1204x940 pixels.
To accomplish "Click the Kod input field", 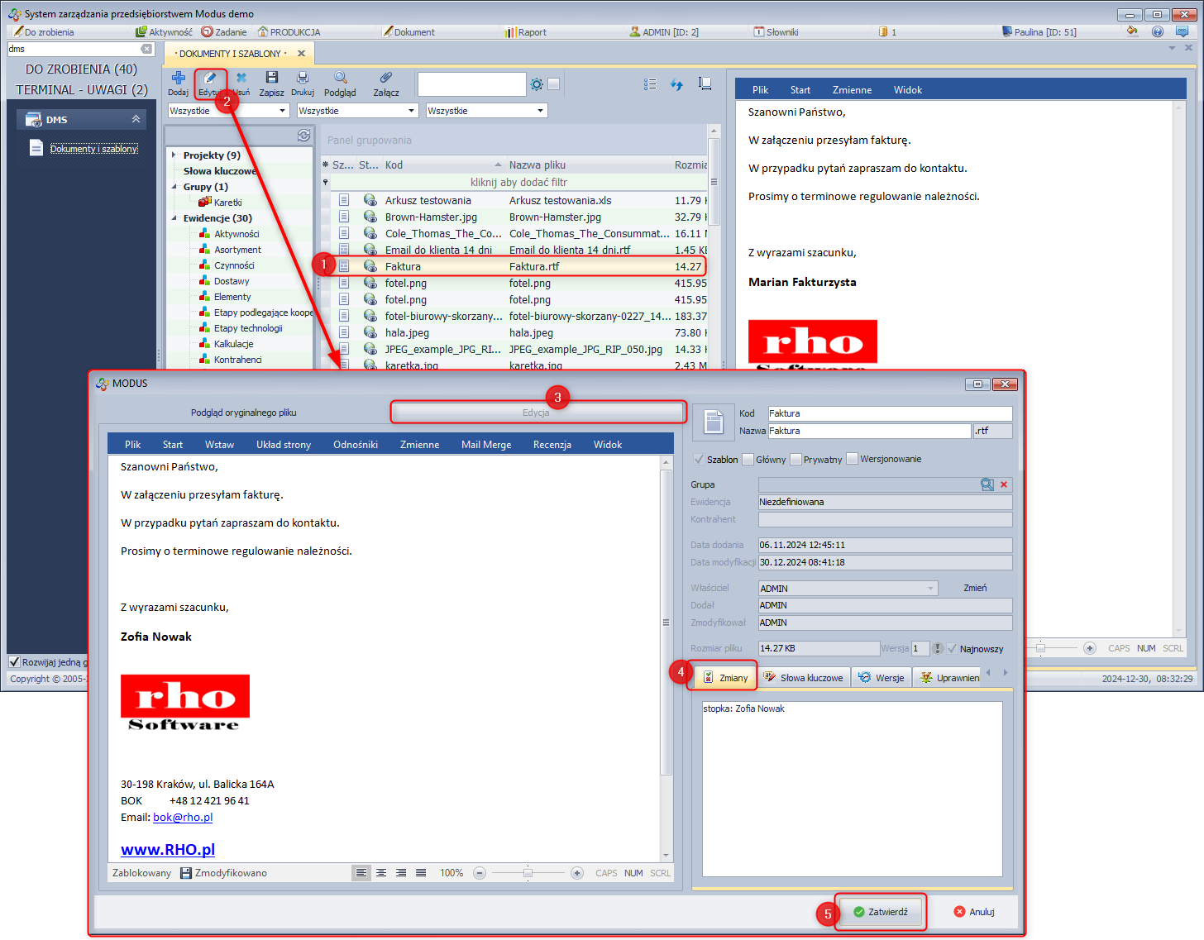I will pos(890,413).
